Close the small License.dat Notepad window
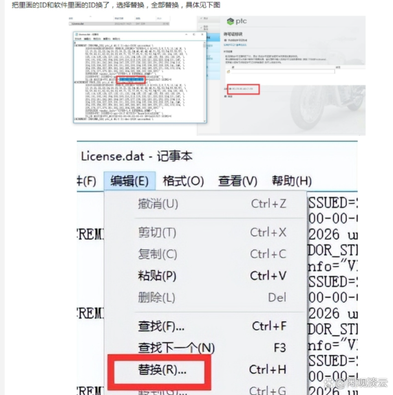 202,34
